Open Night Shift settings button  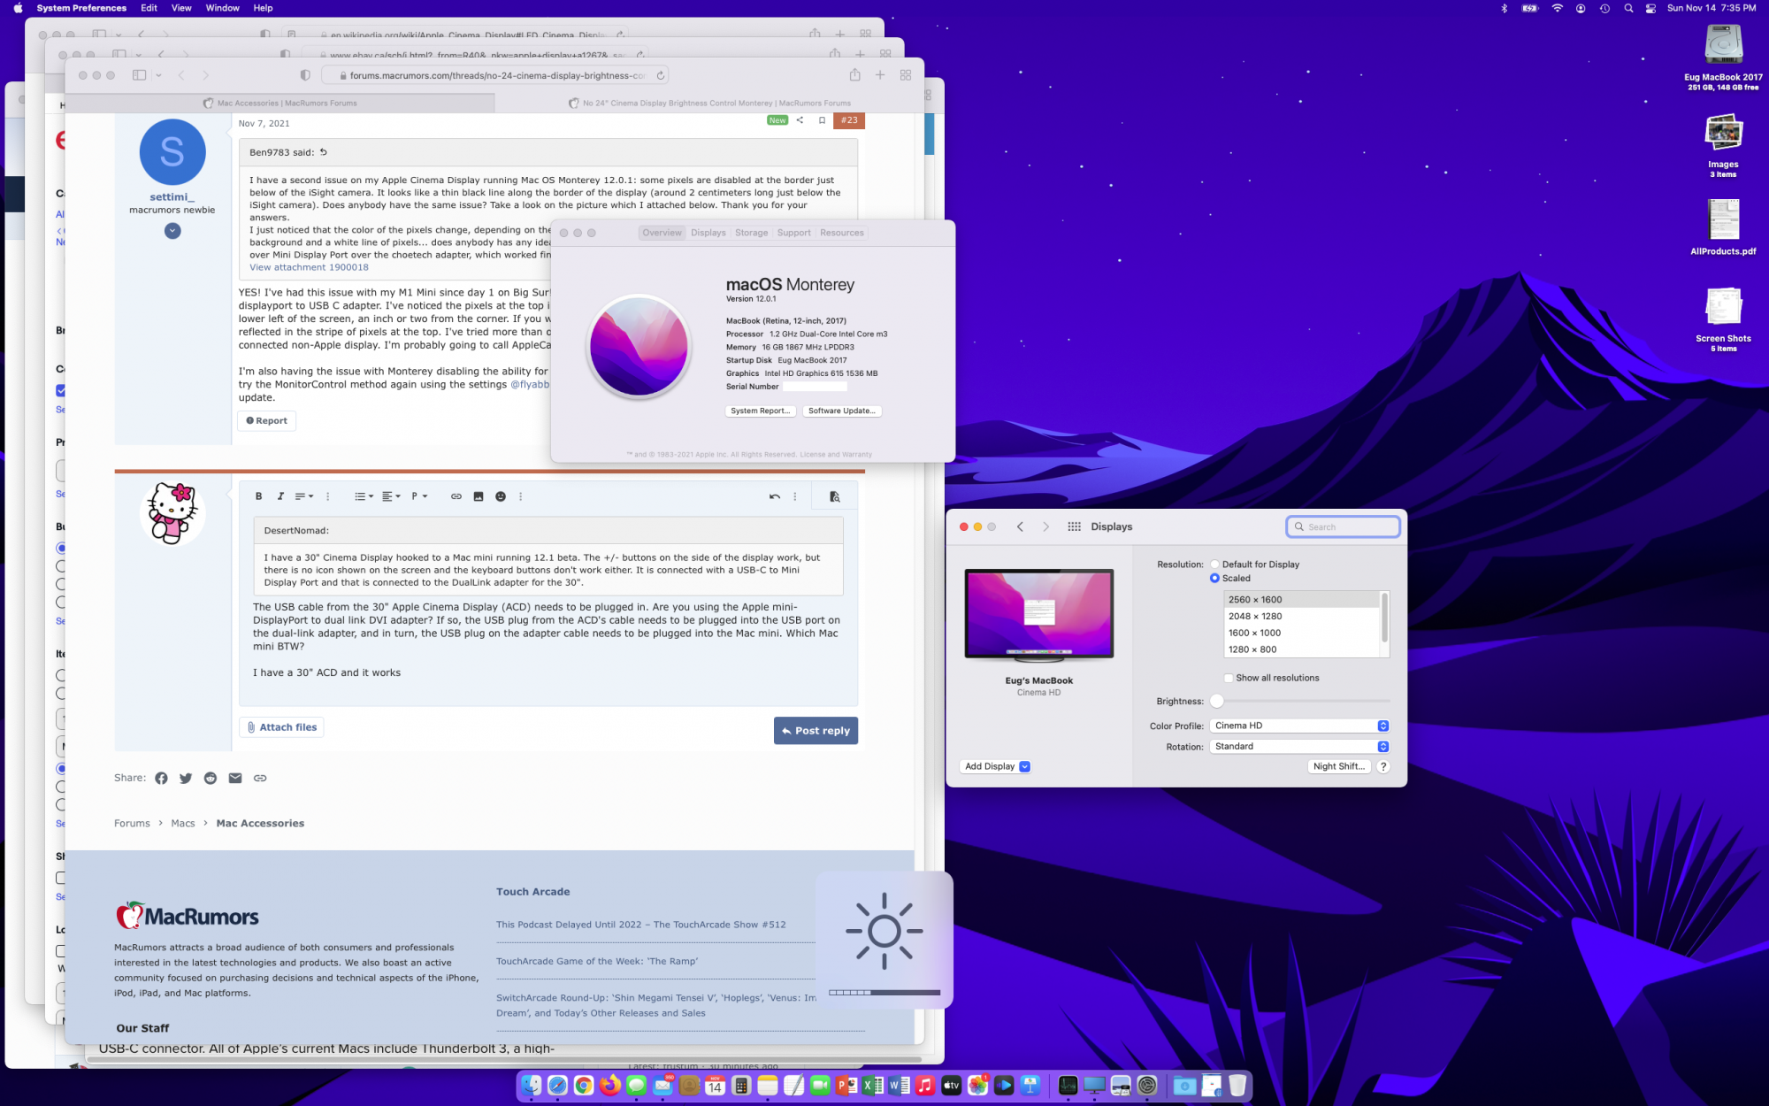click(1338, 766)
